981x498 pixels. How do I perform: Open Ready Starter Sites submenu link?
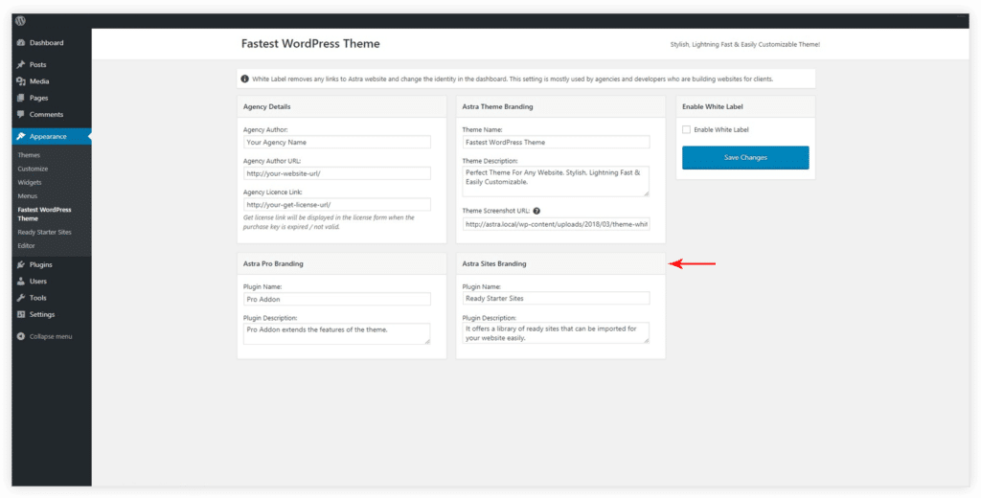point(44,232)
